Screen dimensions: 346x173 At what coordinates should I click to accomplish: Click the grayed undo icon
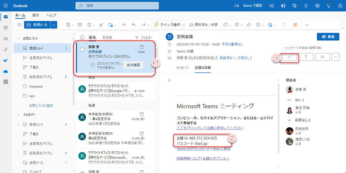point(284,25)
